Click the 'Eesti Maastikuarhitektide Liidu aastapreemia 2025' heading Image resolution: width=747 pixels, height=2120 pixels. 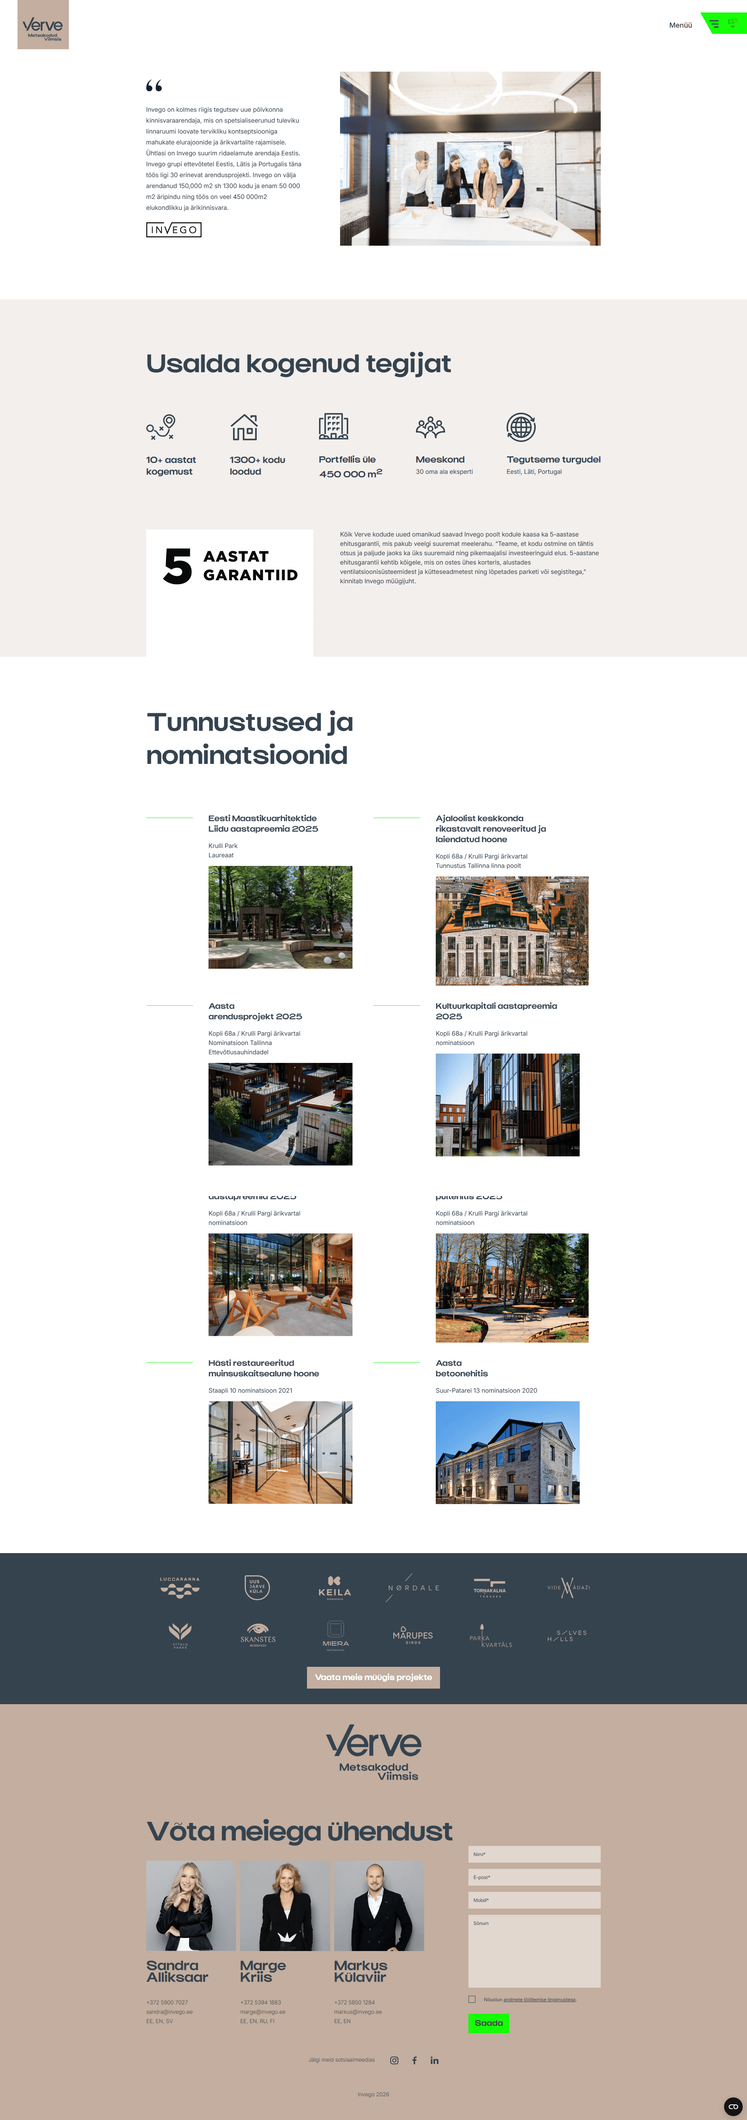[263, 824]
